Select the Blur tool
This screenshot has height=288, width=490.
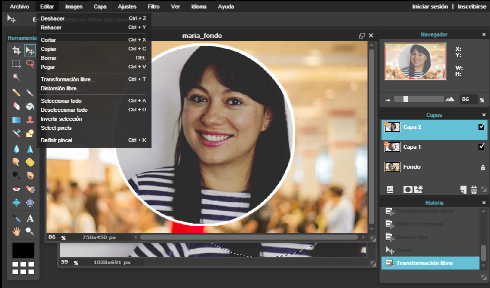(x=16, y=149)
